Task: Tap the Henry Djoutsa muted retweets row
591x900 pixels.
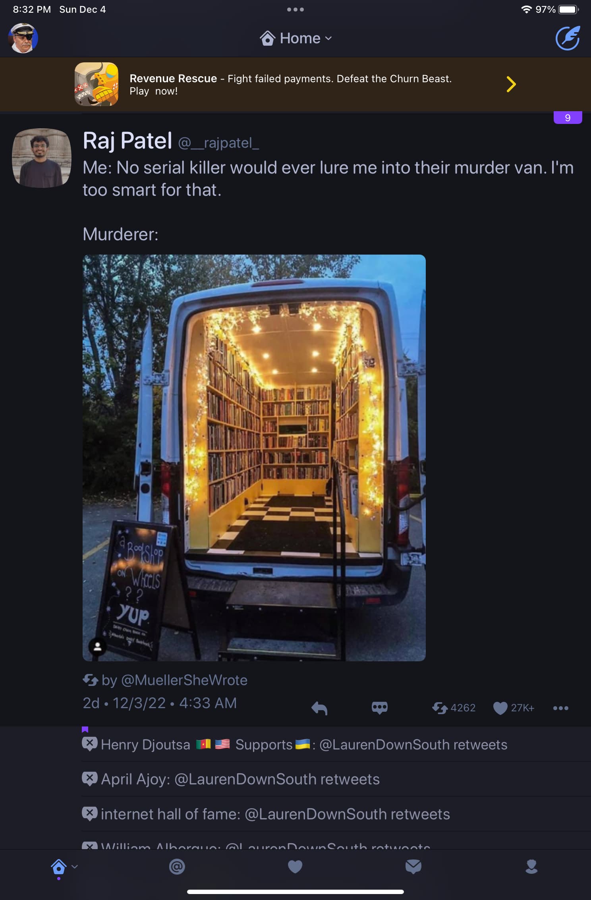Action: pos(336,744)
